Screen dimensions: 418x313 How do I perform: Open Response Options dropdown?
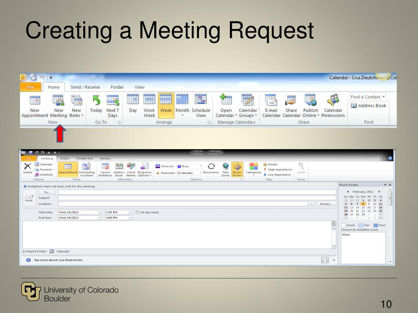145,170
